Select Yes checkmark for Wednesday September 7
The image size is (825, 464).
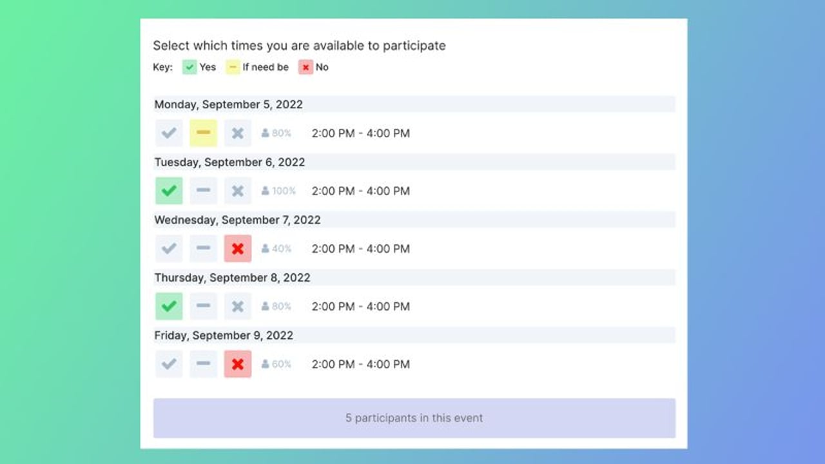(x=169, y=249)
